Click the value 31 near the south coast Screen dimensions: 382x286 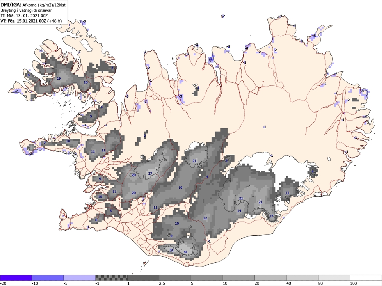(172, 250)
